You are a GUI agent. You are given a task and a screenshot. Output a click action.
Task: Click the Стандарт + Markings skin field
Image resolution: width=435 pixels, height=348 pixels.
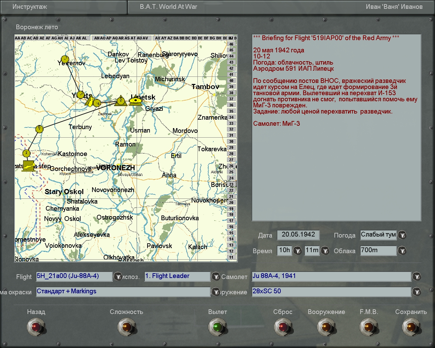(123, 292)
